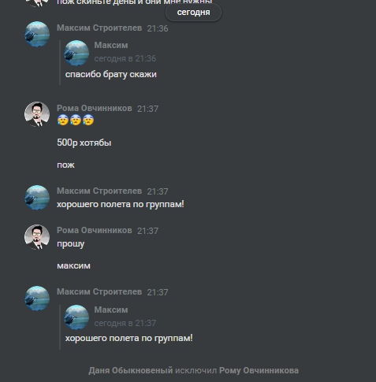
Task: Open Даня Обыкновеный's profile from the system message
Action: click(131, 370)
